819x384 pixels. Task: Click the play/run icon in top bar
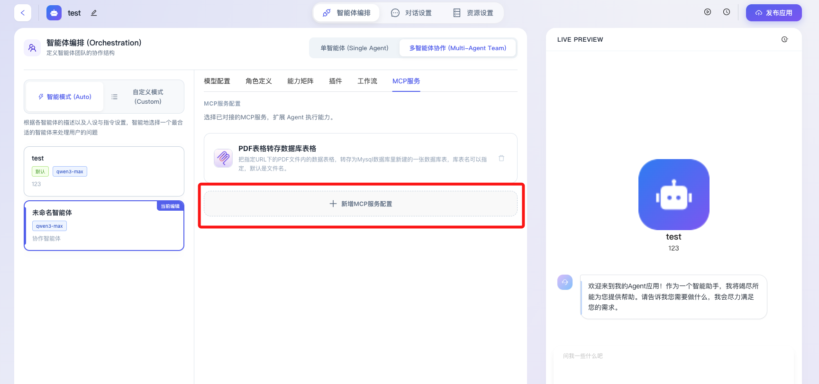708,12
